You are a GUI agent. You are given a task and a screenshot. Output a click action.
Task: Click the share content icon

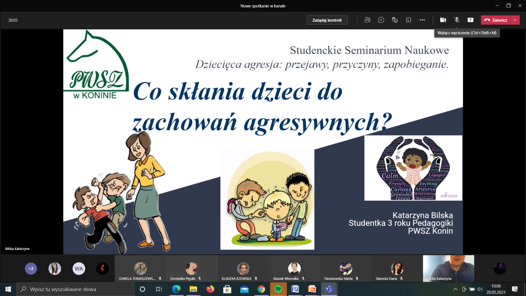pyautogui.click(x=470, y=20)
